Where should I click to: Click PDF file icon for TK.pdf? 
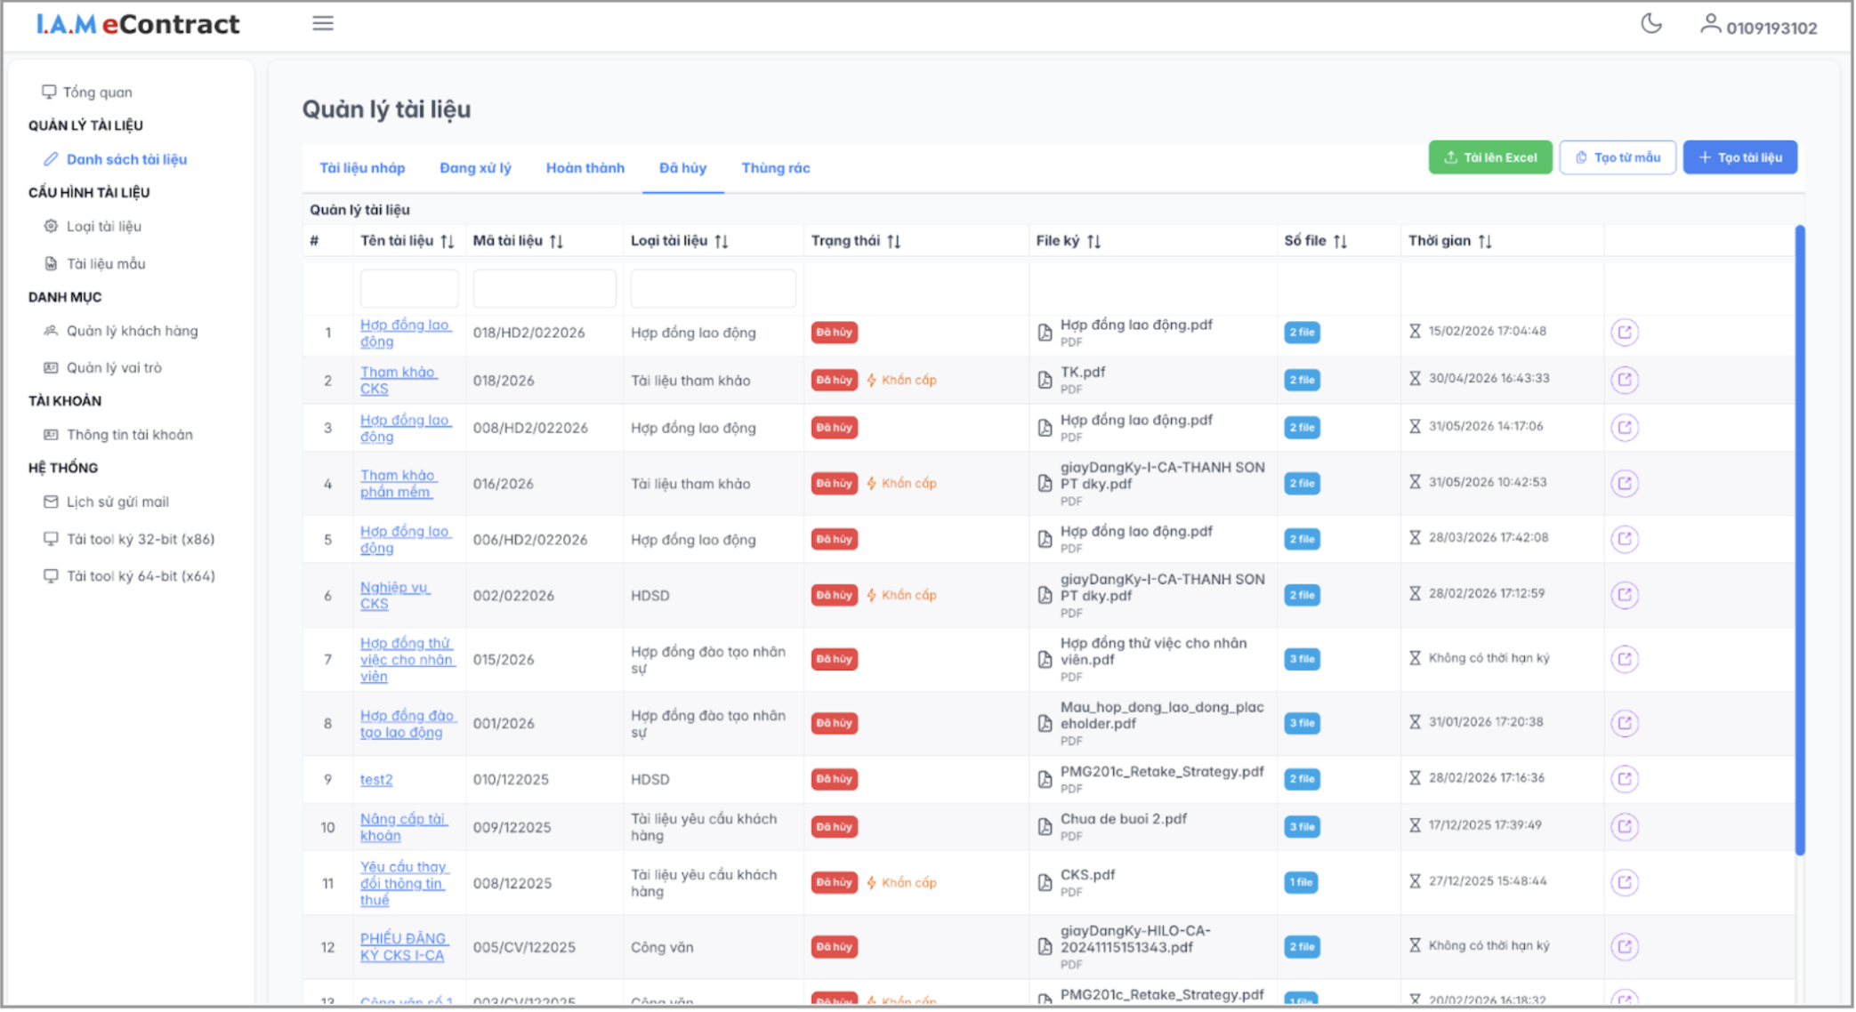pos(1045,381)
